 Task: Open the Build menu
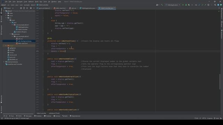pos(37,1)
